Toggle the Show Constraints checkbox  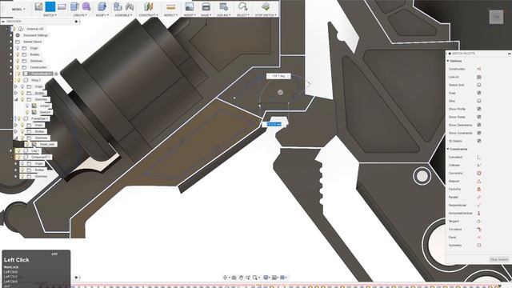tap(479, 134)
